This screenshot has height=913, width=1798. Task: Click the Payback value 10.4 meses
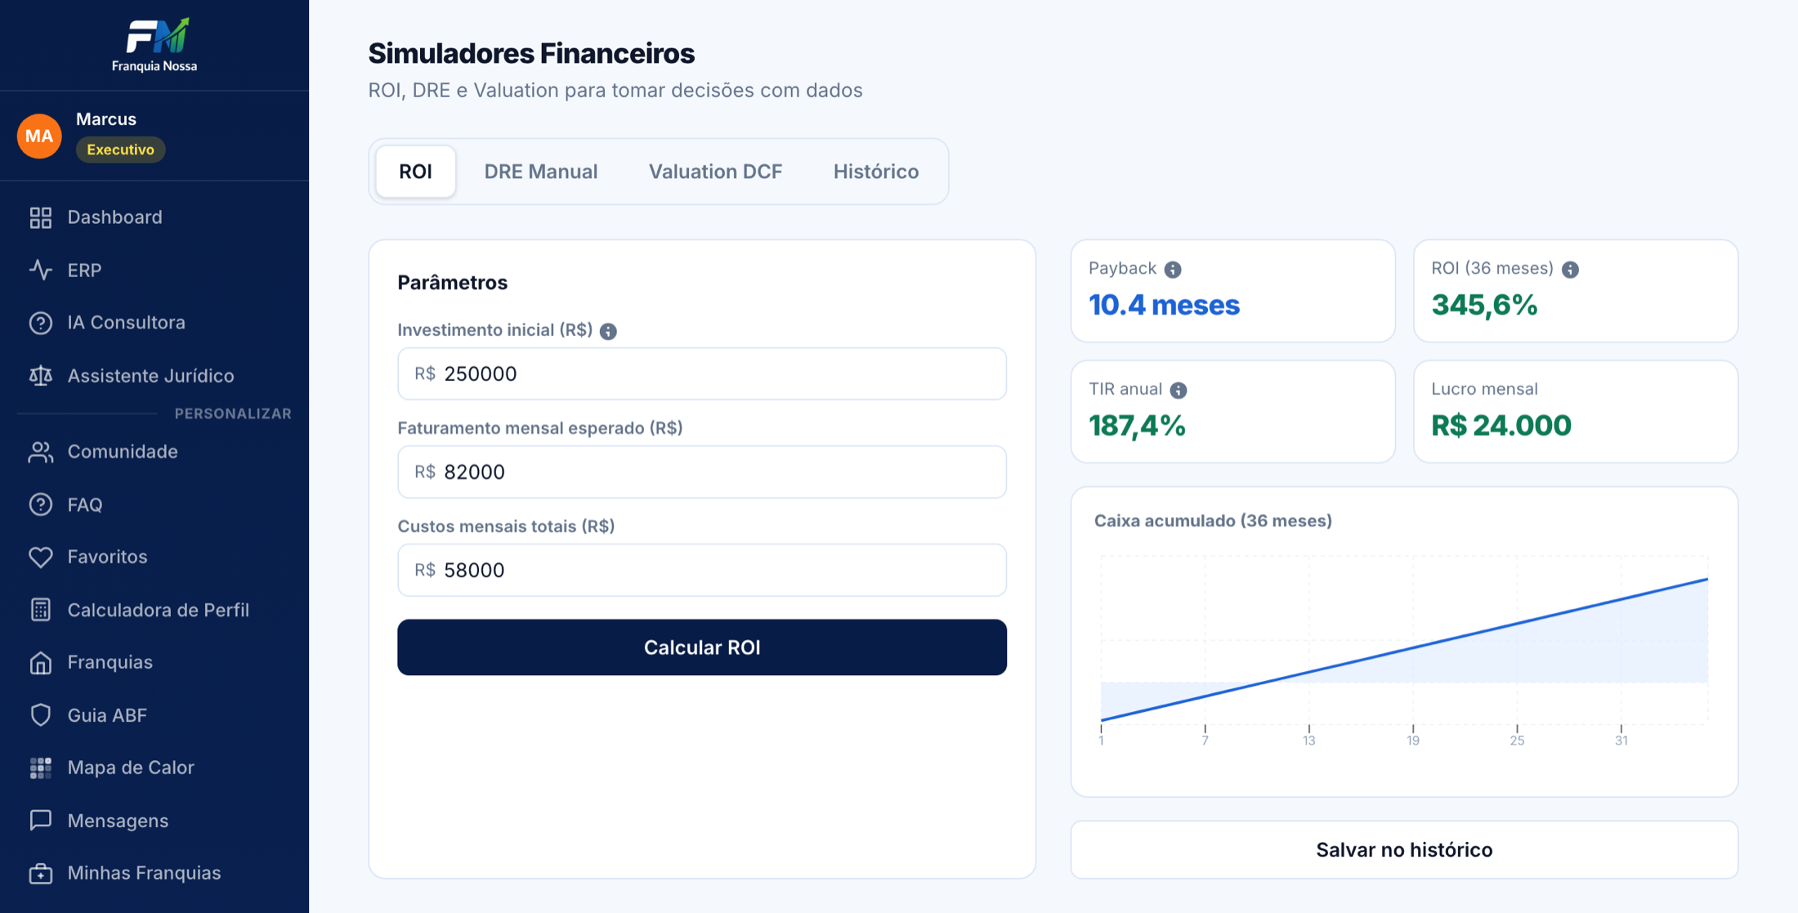point(1164,305)
